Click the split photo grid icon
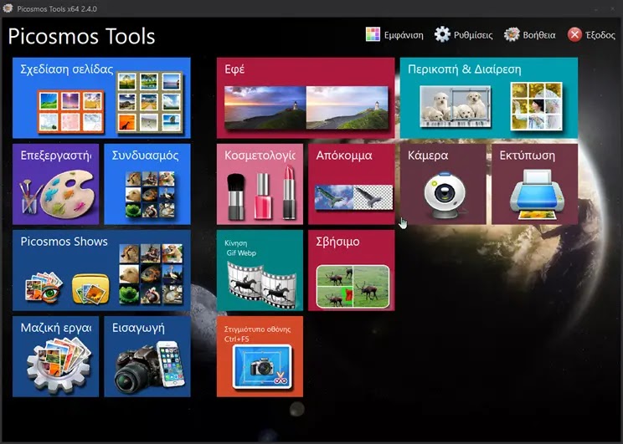 [x=537, y=106]
